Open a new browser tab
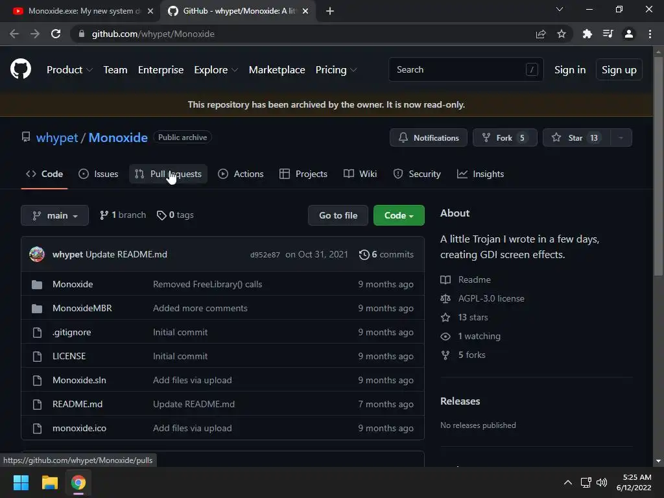The height and width of the screenshot is (498, 664). pos(330,11)
